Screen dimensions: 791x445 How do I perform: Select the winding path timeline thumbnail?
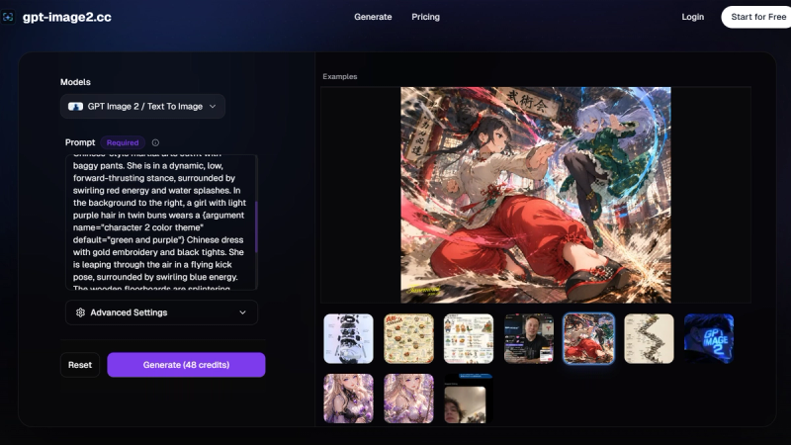coord(649,338)
